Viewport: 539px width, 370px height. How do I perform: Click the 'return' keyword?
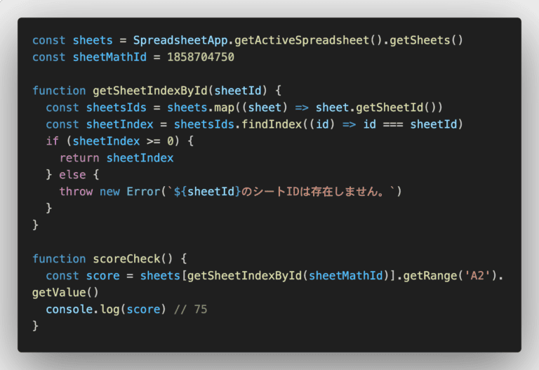tap(79, 158)
